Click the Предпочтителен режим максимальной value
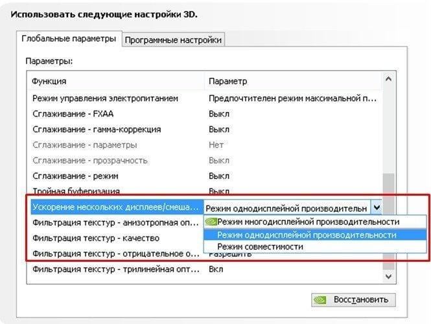431x324 pixels. pos(292,98)
